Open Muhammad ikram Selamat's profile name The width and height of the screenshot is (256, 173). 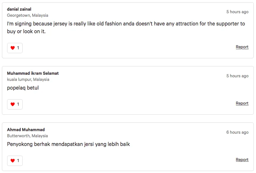tap(33, 73)
